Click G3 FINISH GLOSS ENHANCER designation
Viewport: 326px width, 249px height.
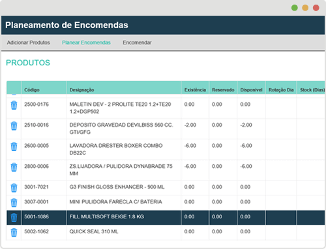[117, 187]
